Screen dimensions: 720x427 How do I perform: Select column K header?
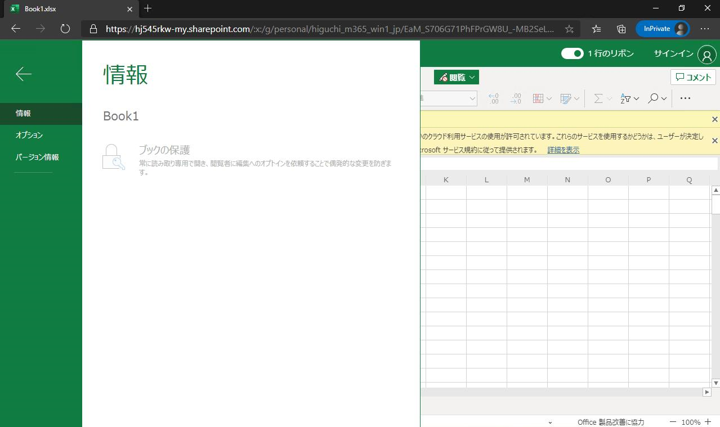click(446, 179)
